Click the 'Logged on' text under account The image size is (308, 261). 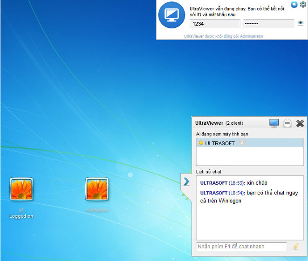click(x=21, y=216)
